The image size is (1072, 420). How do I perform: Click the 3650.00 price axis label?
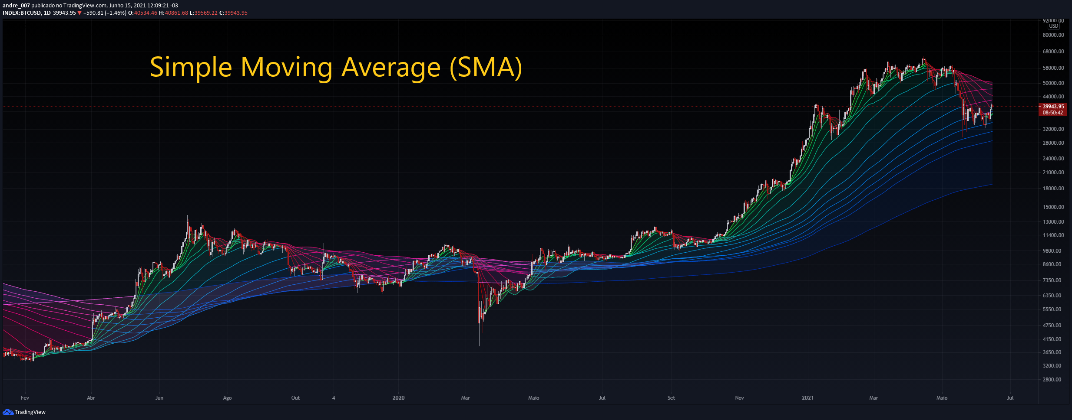click(1052, 352)
